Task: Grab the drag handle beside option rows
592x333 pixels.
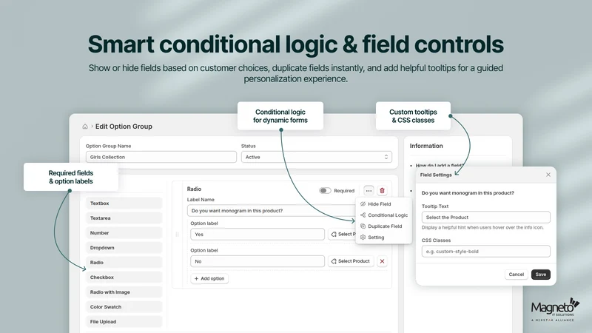Action: 177,235
